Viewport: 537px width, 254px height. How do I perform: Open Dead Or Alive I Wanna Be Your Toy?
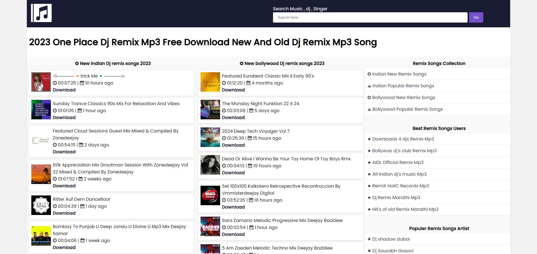point(286,159)
